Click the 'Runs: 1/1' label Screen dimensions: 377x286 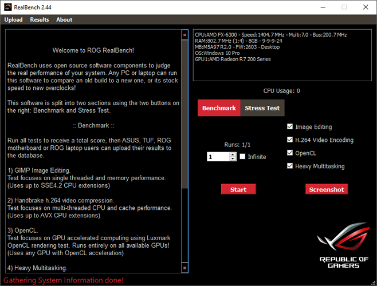(x=237, y=145)
